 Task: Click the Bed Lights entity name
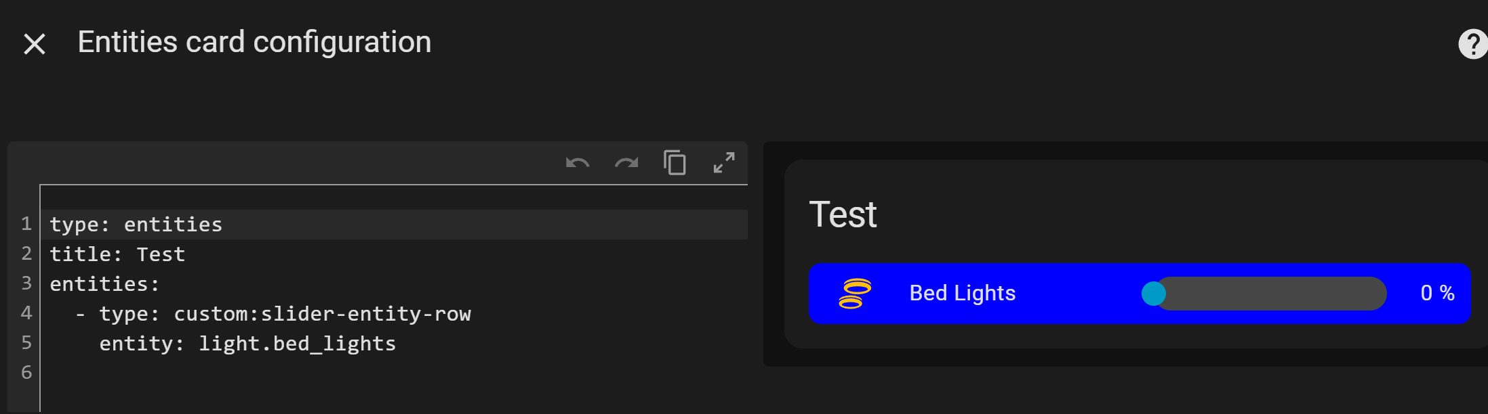click(x=962, y=294)
